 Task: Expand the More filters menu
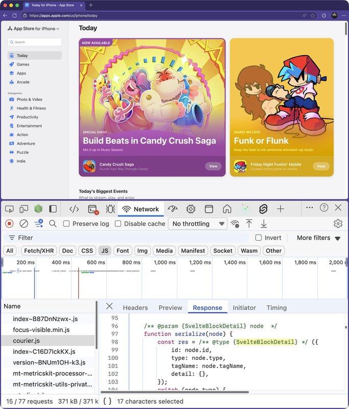[318, 238]
